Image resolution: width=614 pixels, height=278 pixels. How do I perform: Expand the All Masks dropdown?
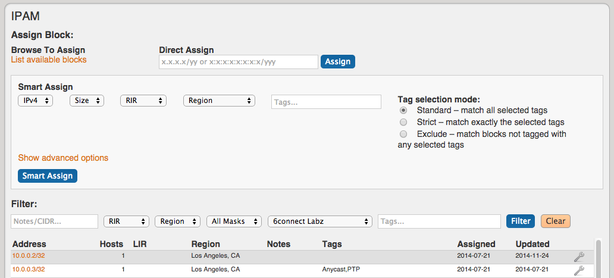point(234,221)
